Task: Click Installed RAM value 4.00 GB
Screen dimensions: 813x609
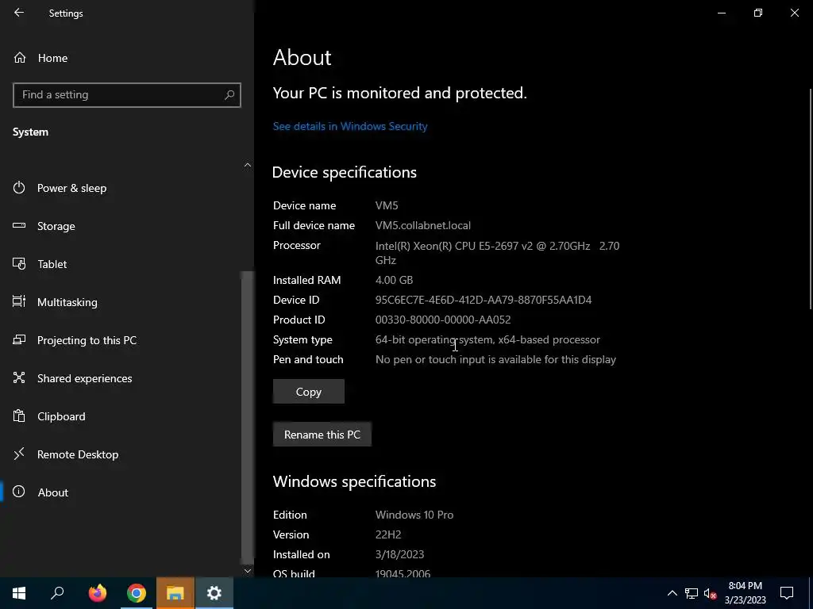Action: click(x=394, y=280)
